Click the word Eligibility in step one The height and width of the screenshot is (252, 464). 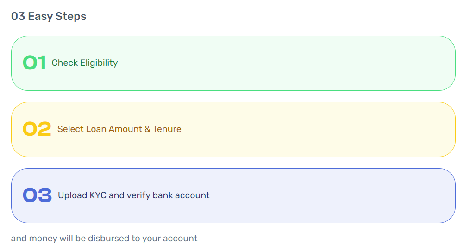pyautogui.click(x=99, y=63)
